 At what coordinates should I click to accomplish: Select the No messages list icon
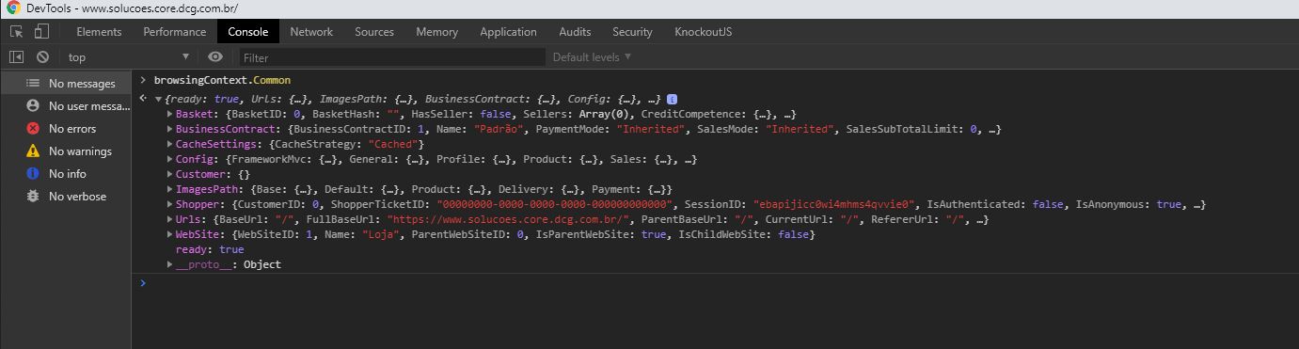[x=33, y=84]
